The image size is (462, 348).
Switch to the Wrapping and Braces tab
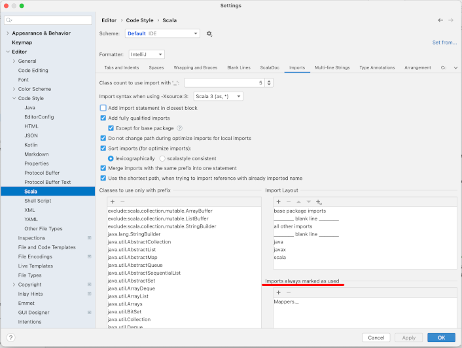coord(195,67)
